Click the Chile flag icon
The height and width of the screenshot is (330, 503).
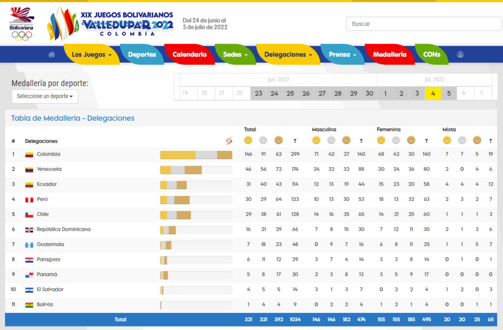click(x=29, y=215)
